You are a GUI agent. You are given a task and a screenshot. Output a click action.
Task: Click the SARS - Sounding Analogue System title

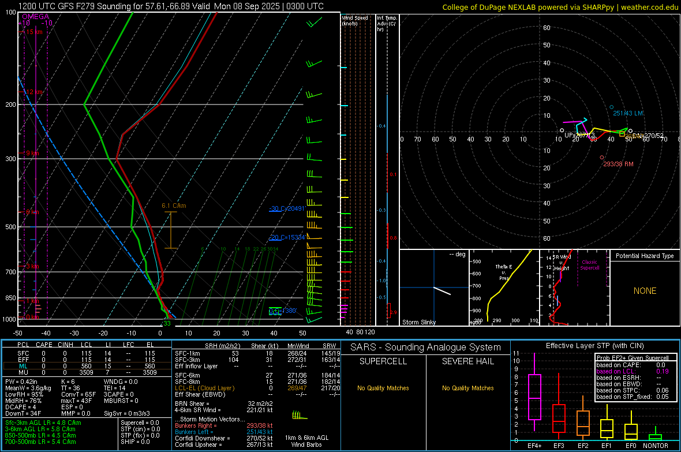(426, 348)
